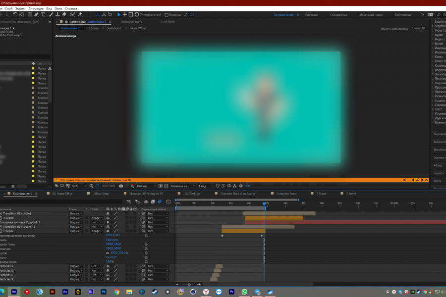
Task: Open TrkMat dropdown for 3 Scene layer
Action: pyautogui.click(x=97, y=218)
